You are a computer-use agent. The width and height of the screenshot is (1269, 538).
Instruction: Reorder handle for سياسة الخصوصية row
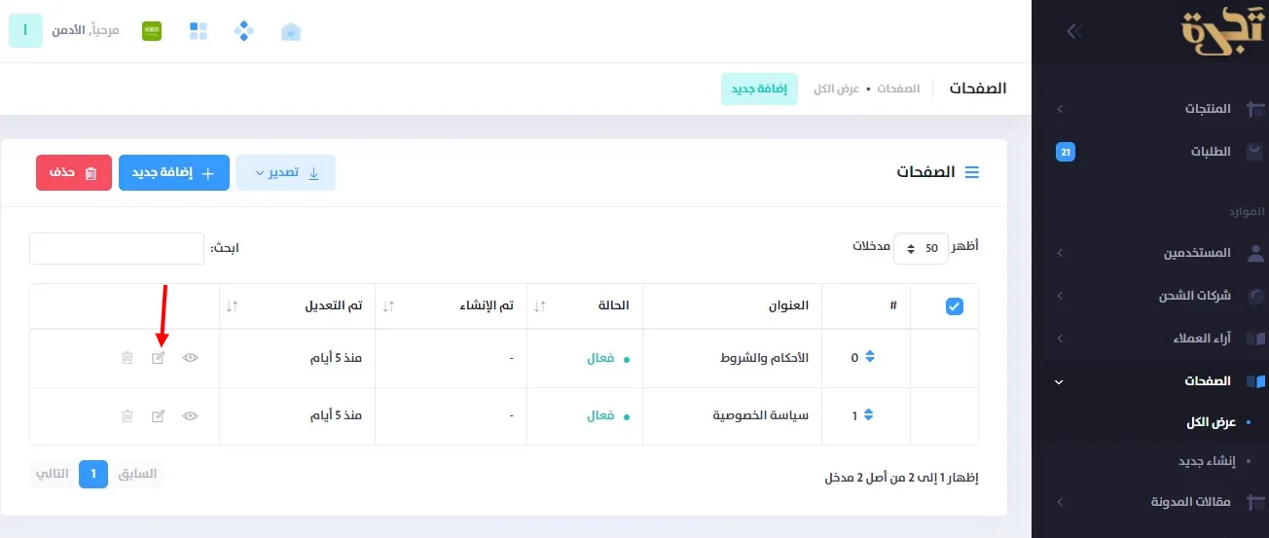coord(869,415)
